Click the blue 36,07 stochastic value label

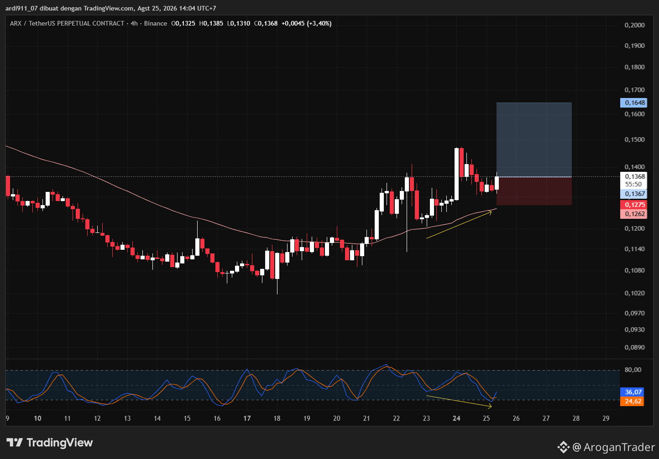click(632, 392)
